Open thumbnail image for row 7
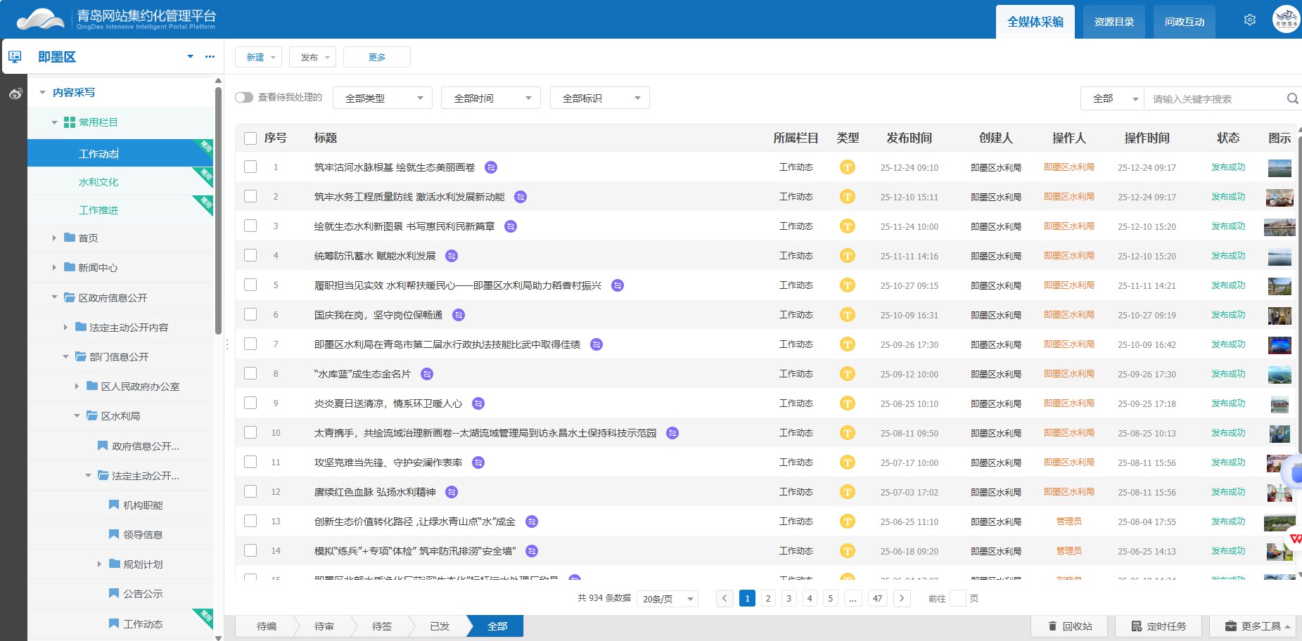 click(x=1279, y=344)
